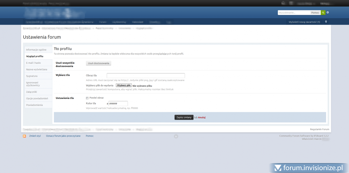Click the Anuluj link
349x173 pixels.
click(x=202, y=117)
